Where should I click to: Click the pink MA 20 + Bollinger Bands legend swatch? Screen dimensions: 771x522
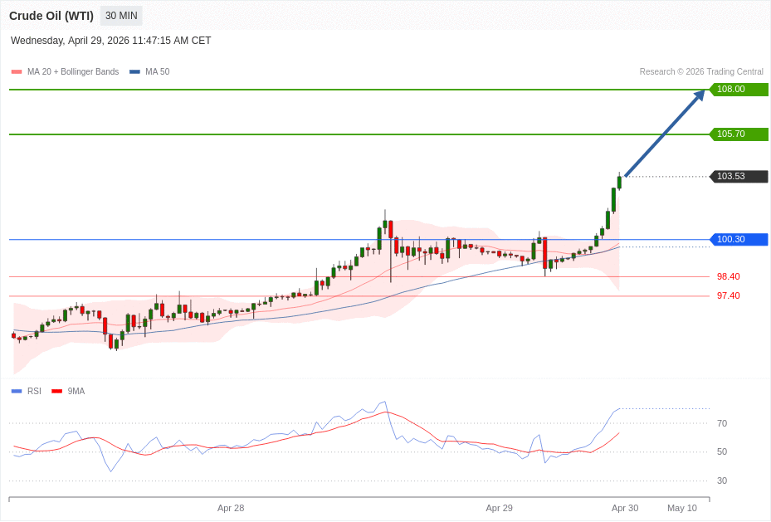(17, 72)
